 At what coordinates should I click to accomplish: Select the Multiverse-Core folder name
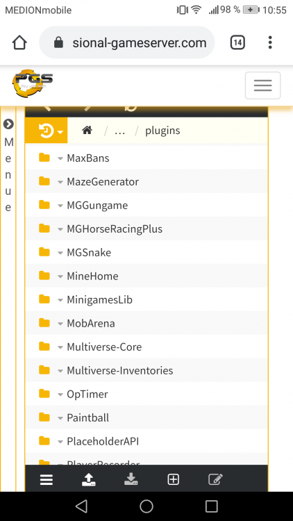click(x=104, y=347)
